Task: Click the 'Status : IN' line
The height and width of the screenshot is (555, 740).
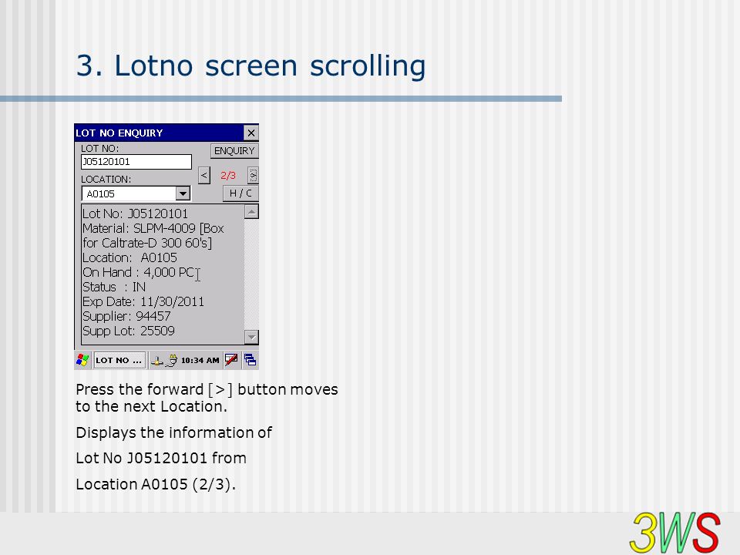Action: [114, 287]
